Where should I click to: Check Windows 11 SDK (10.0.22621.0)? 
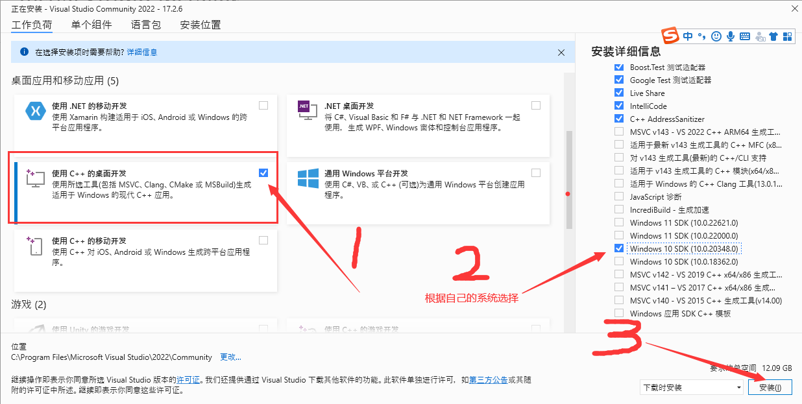coord(618,223)
